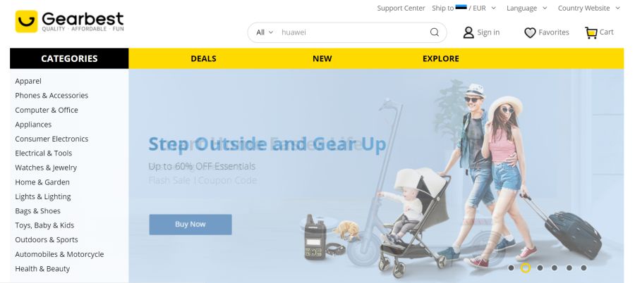Select the fourth carousel slide dot
Viewport: 635px width, 283px height.
click(555, 268)
